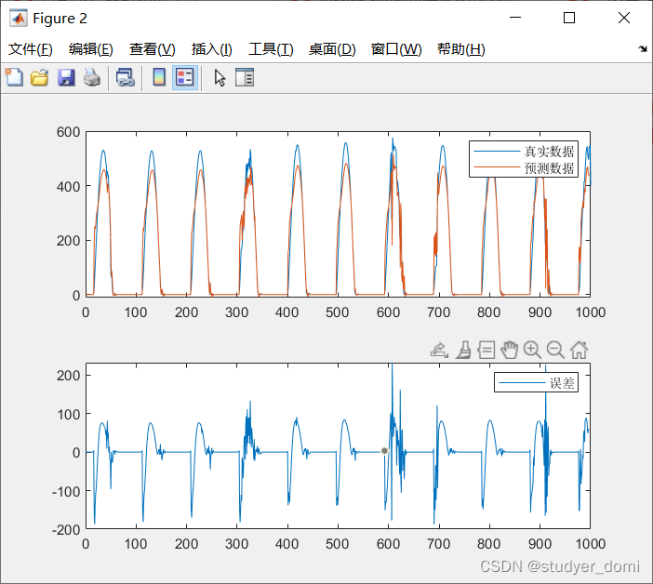The image size is (653, 584).
Task: Select the 误差 legend in lower plot
Action: [536, 382]
